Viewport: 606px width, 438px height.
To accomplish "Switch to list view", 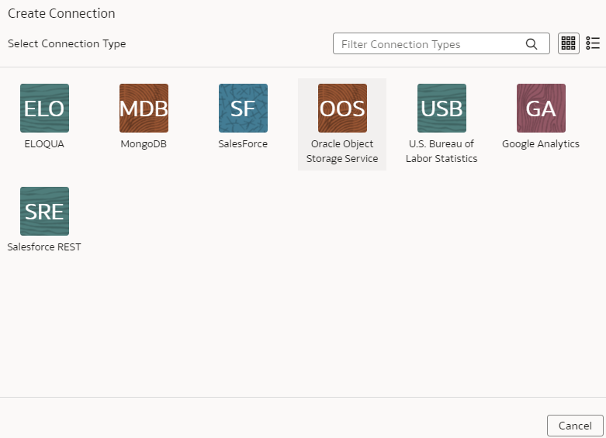I will coord(593,43).
